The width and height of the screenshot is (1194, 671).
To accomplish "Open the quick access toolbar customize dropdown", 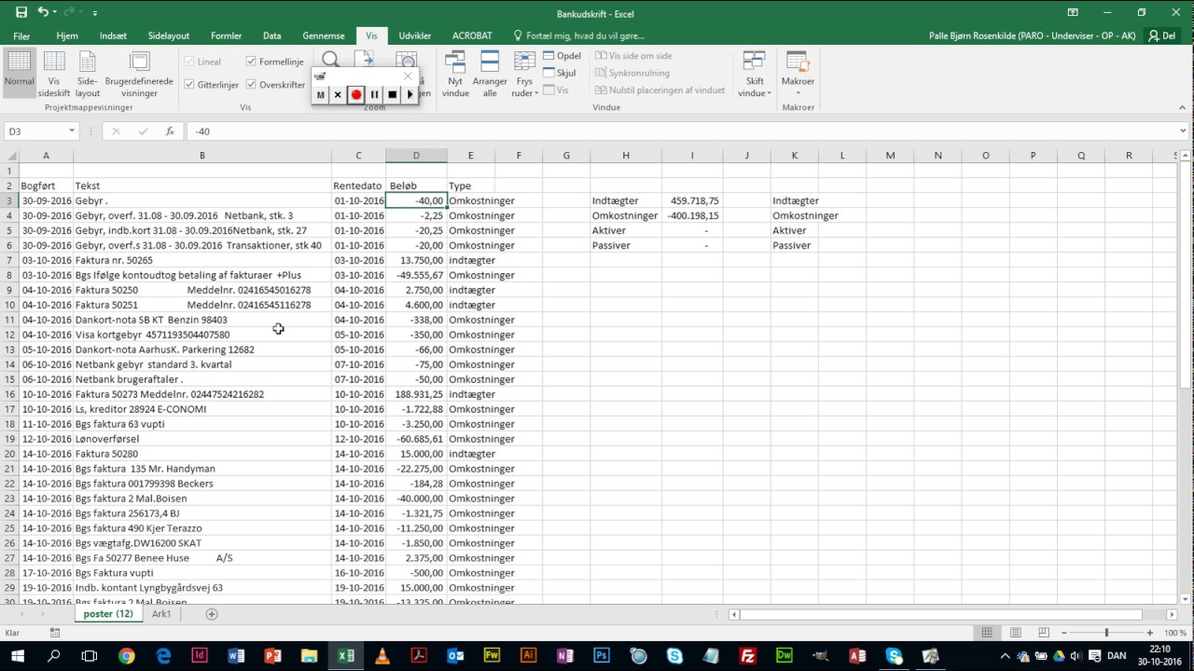I will pos(95,13).
